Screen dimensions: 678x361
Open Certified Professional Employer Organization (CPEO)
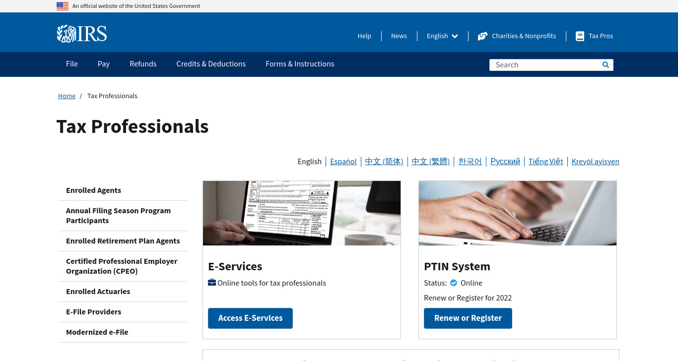click(123, 266)
